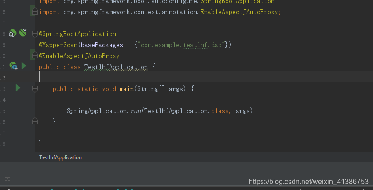Image resolution: width=373 pixels, height=190 pixels.
Task: Click EnableAspectJAutoProxy in the import statement
Action: click(239, 12)
